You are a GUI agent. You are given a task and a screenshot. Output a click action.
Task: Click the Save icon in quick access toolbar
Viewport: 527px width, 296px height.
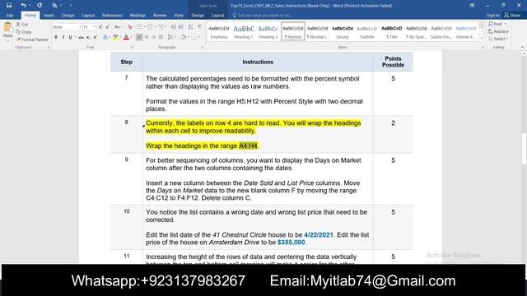9,6
